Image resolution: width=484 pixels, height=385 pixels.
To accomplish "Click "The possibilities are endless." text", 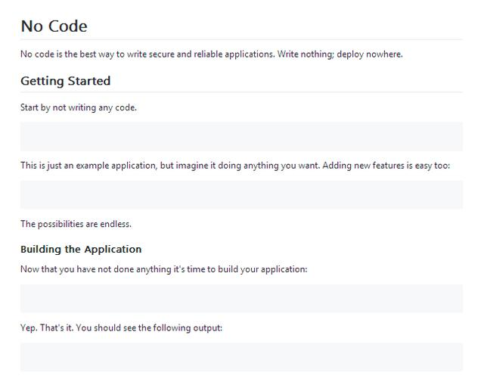I will tap(76, 224).
